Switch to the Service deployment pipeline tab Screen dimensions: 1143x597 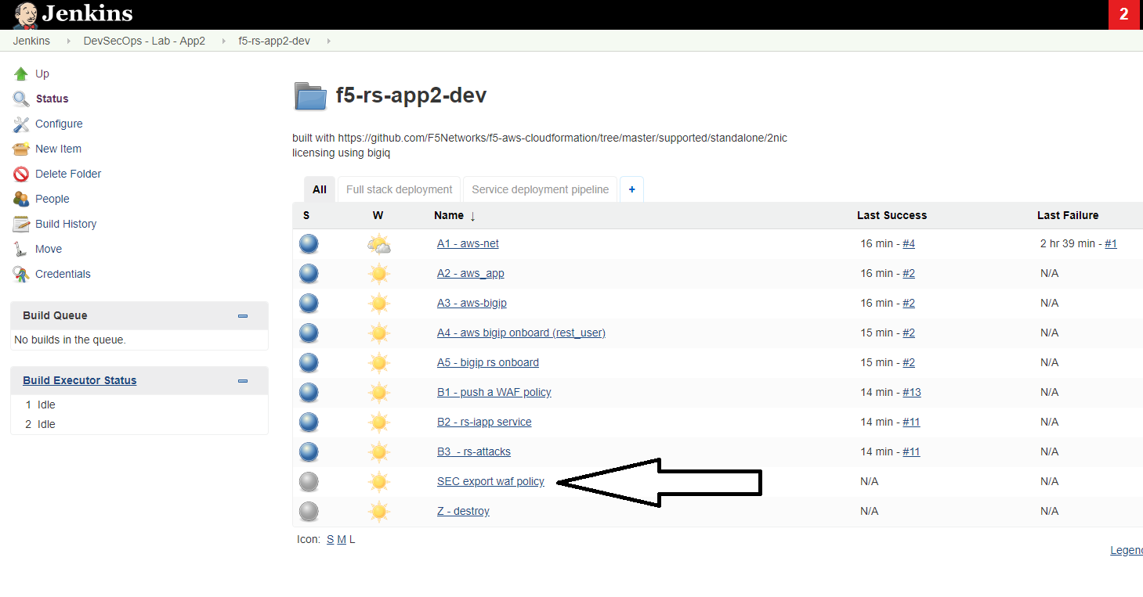coord(540,189)
